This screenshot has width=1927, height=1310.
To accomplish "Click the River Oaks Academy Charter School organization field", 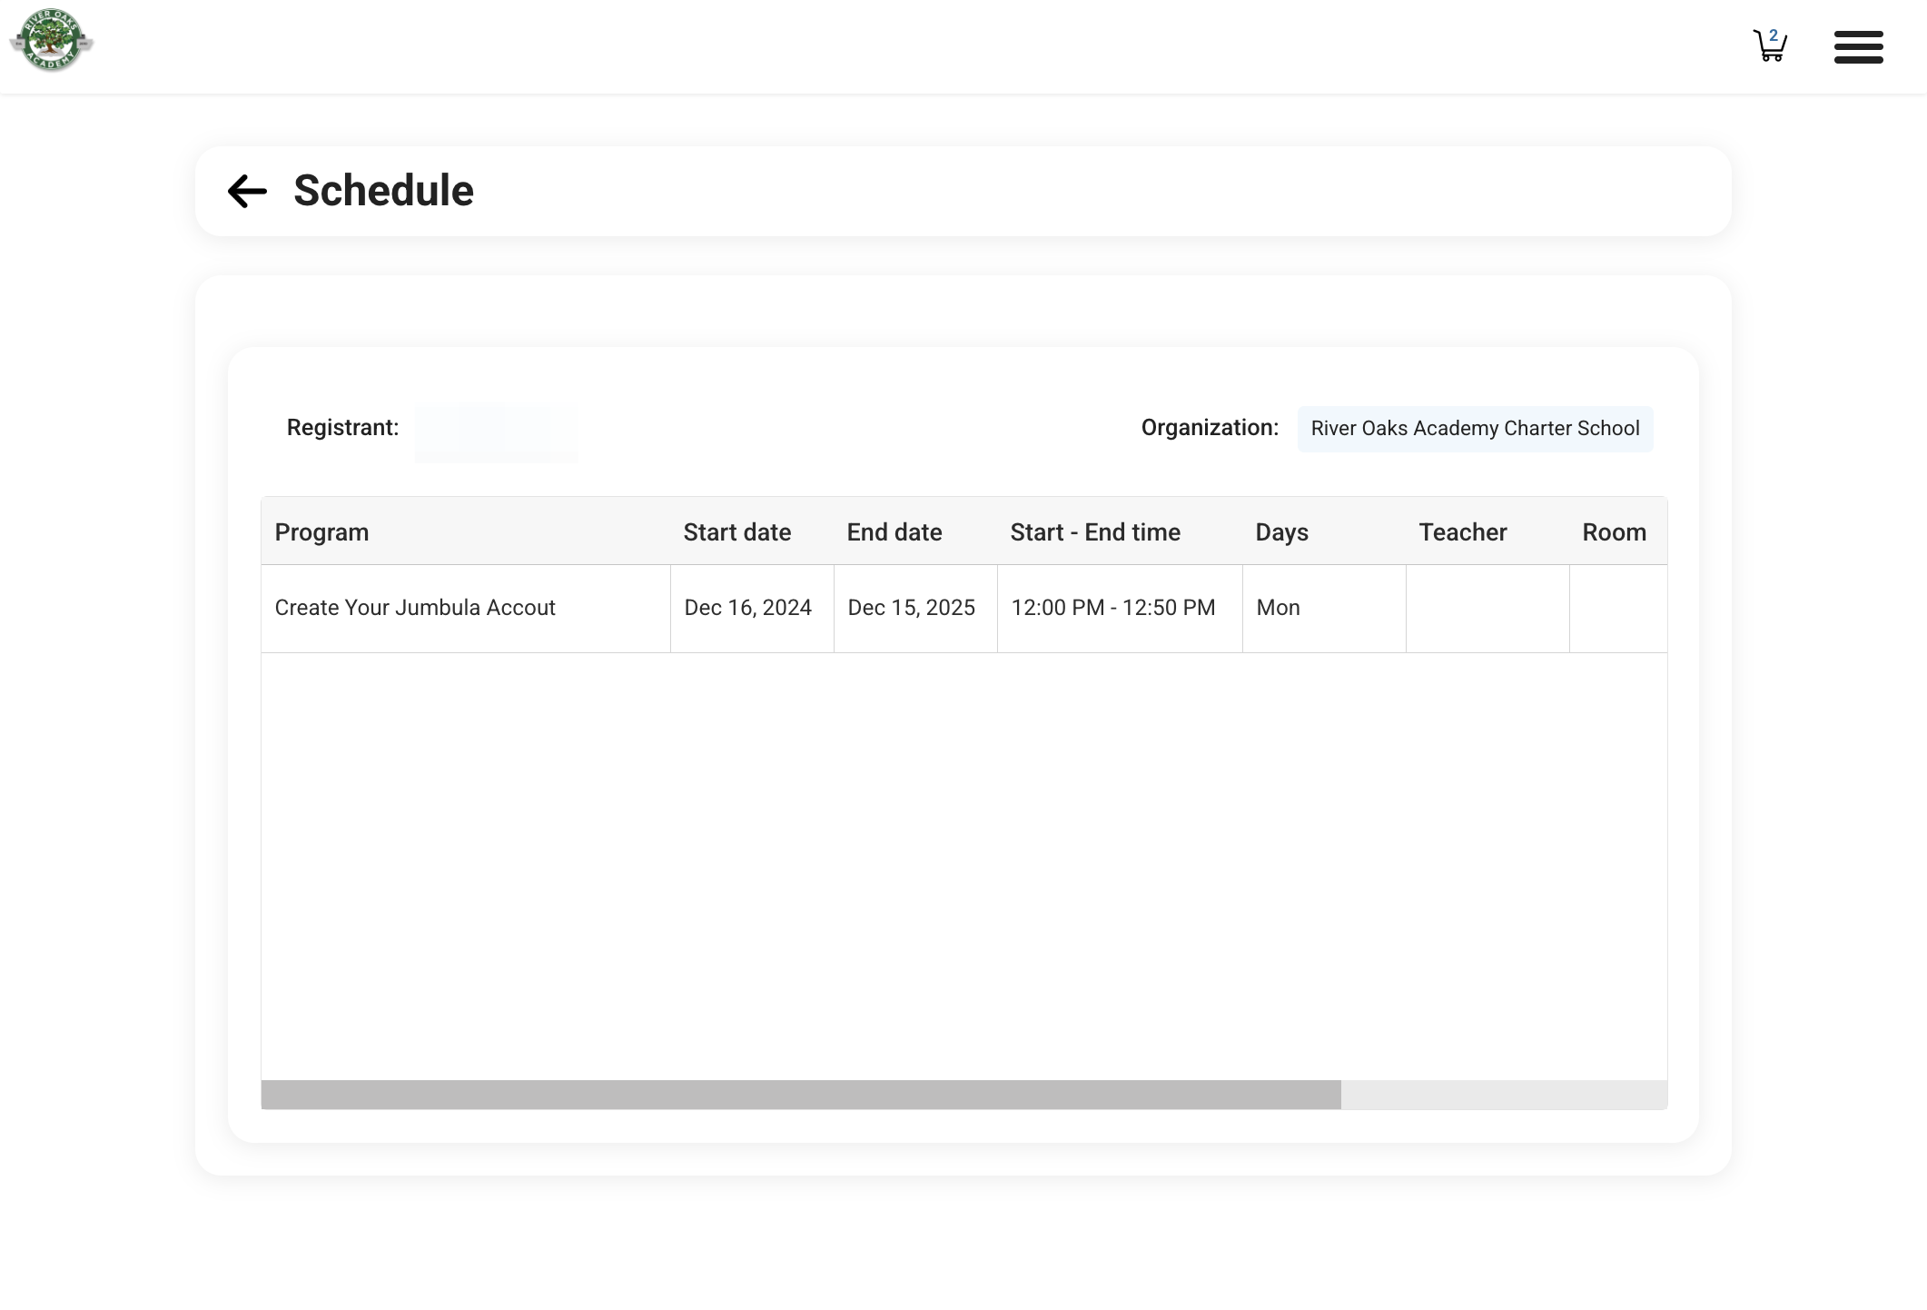I will [1475, 429].
